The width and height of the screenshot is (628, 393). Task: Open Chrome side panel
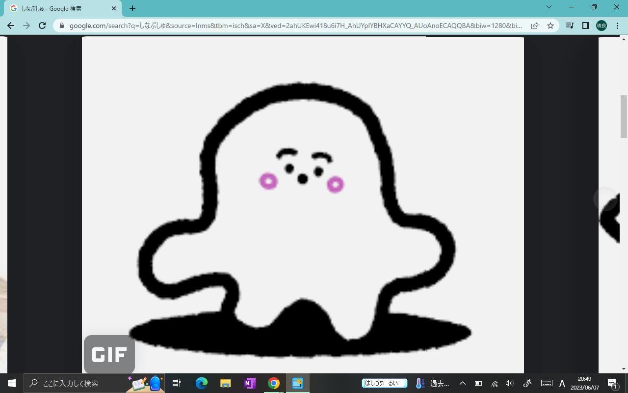[585, 26]
